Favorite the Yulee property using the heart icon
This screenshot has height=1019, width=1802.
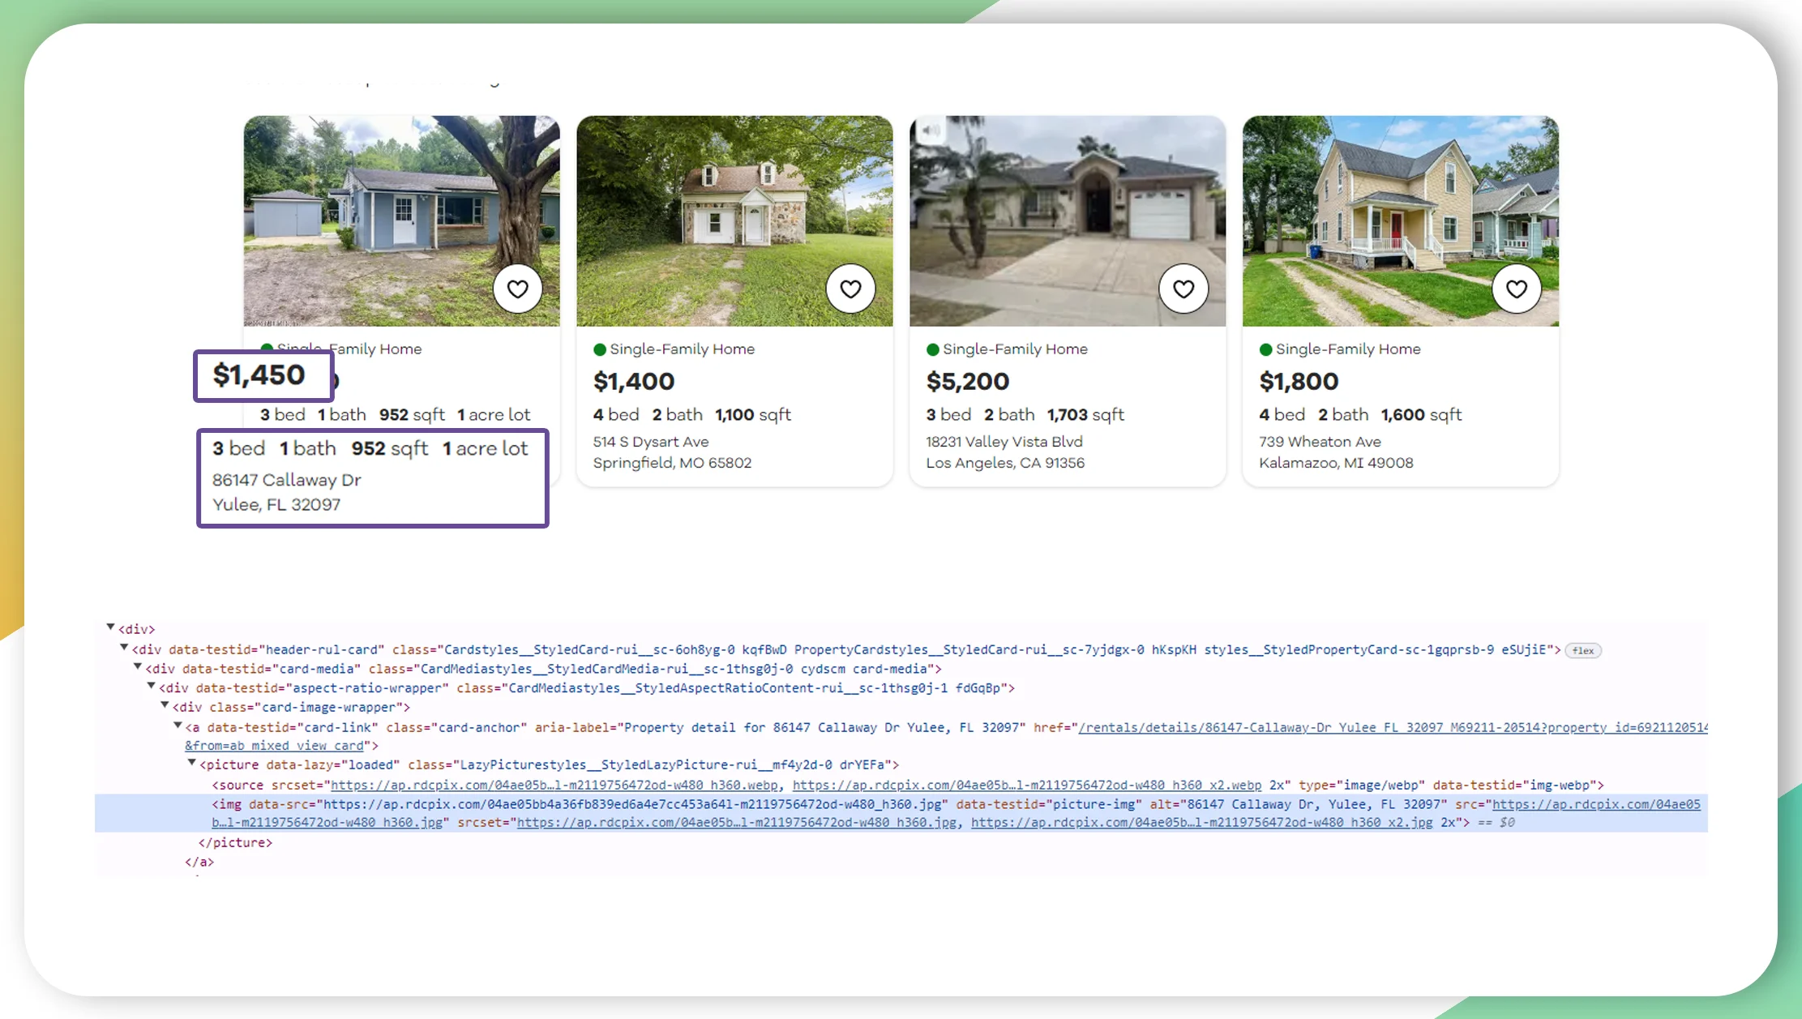tap(518, 289)
